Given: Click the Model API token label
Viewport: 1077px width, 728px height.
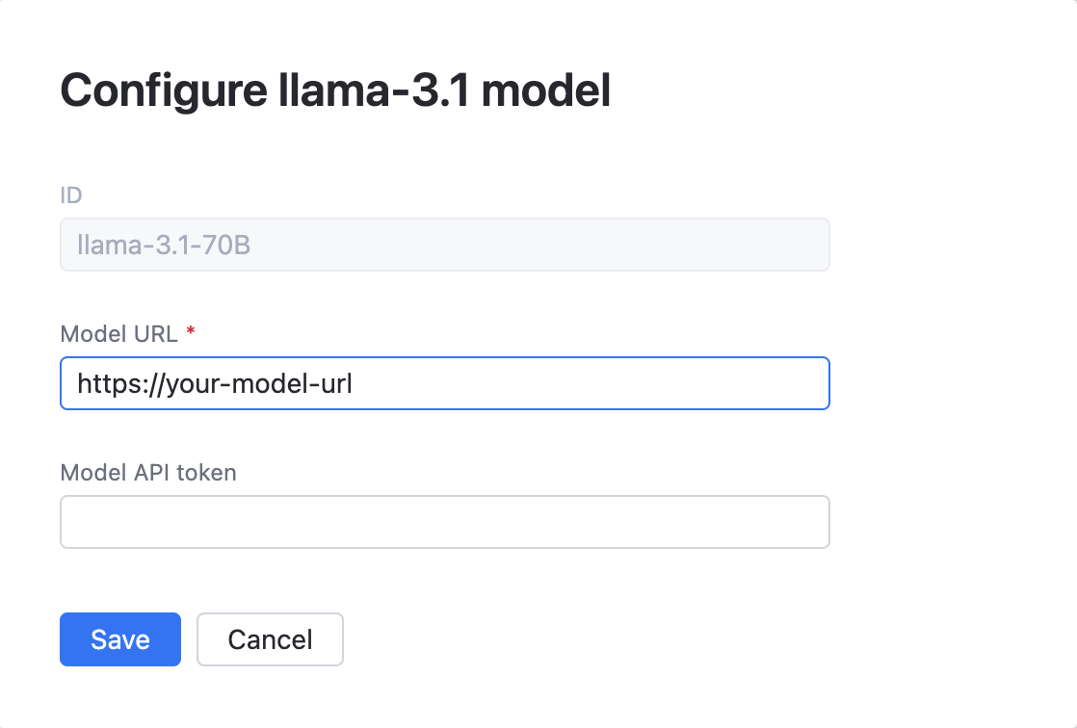Looking at the screenshot, I should 148,473.
